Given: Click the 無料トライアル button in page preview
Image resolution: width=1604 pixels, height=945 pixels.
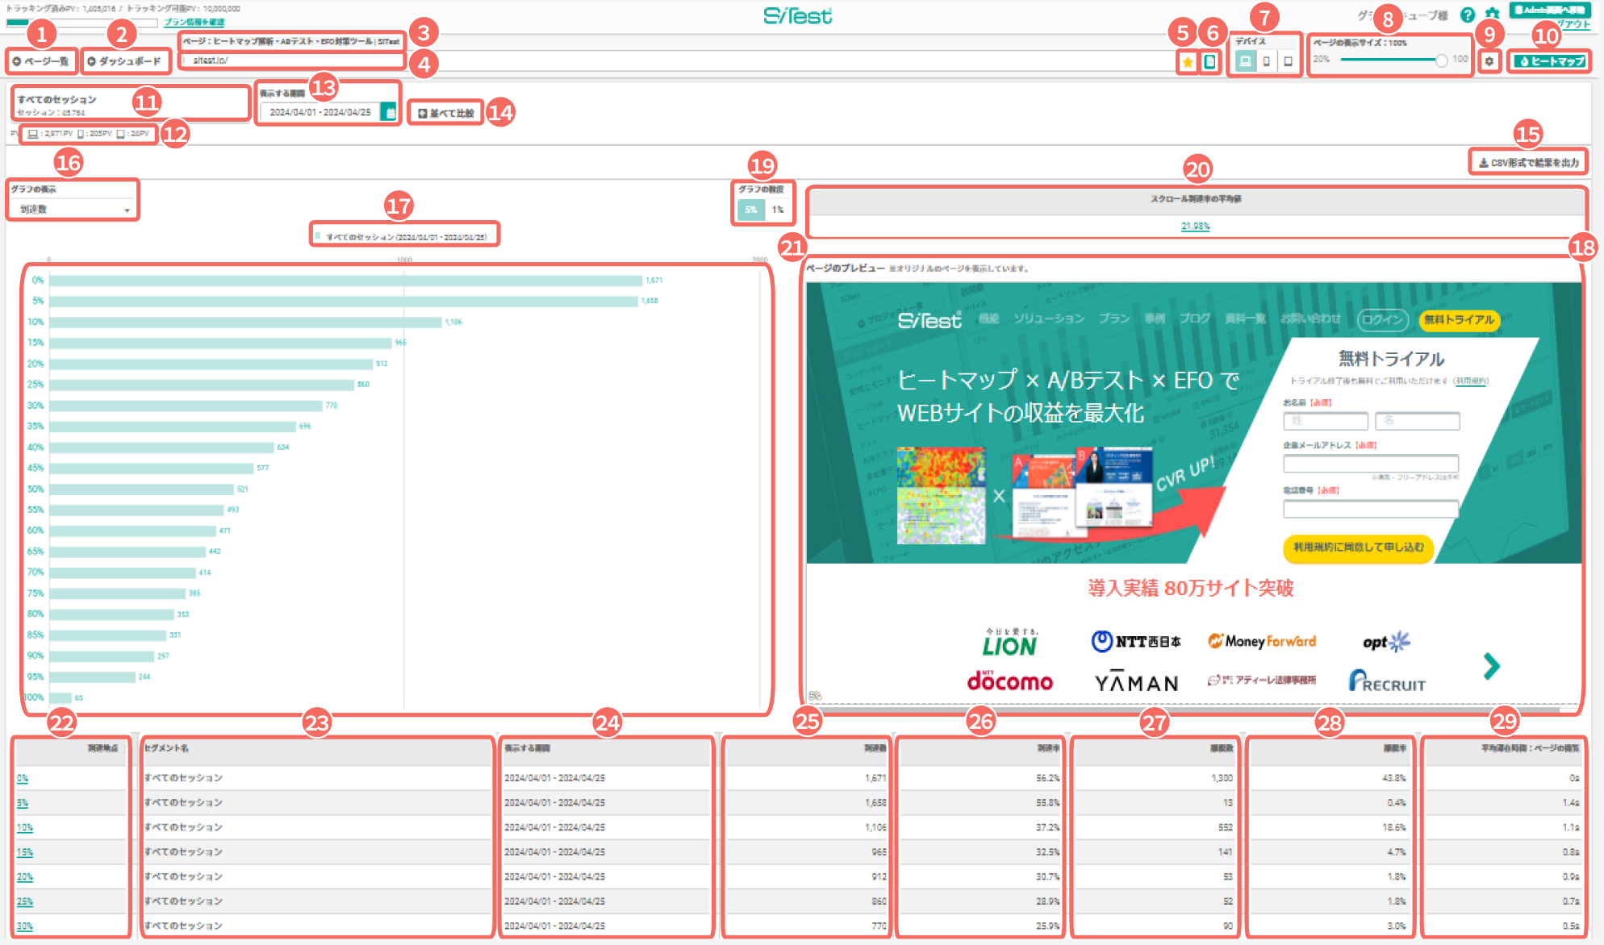Looking at the screenshot, I should click(1459, 320).
